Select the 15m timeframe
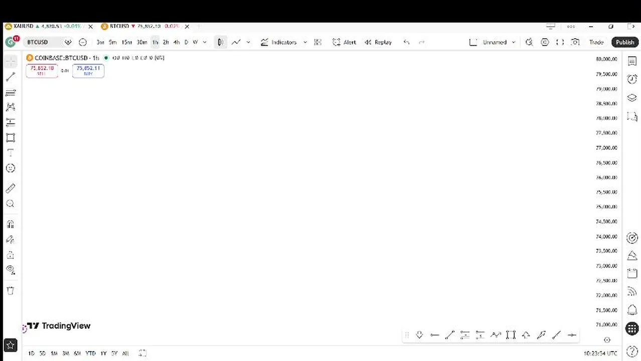641x361 pixels. click(x=127, y=42)
